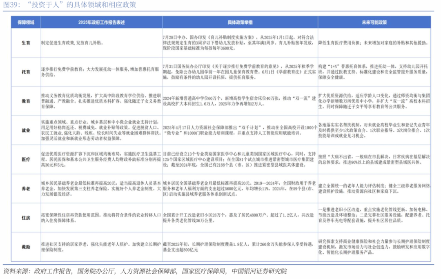Click the 养老 row label
The image size is (441, 279).
pos(26,189)
